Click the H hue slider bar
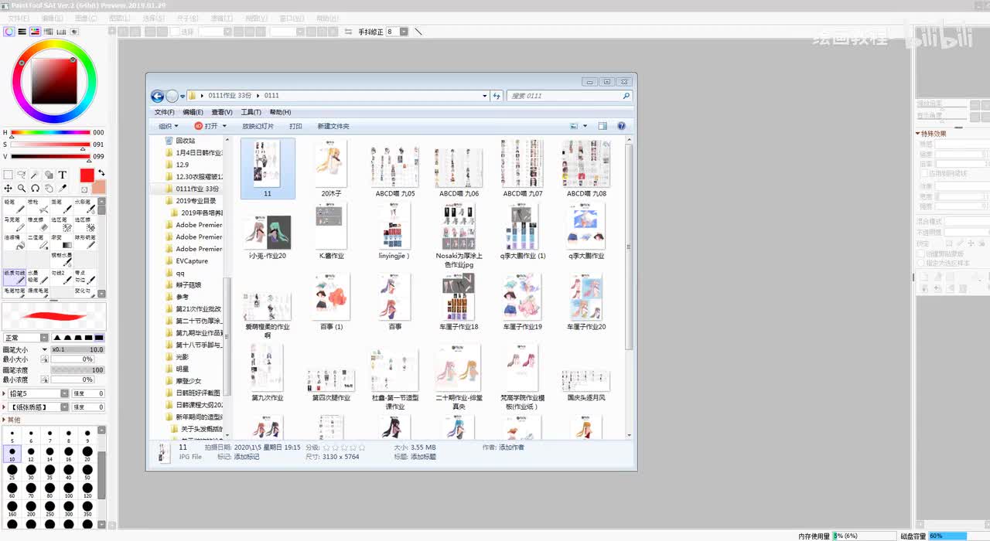Screen dimensions: 990x541 coord(50,132)
